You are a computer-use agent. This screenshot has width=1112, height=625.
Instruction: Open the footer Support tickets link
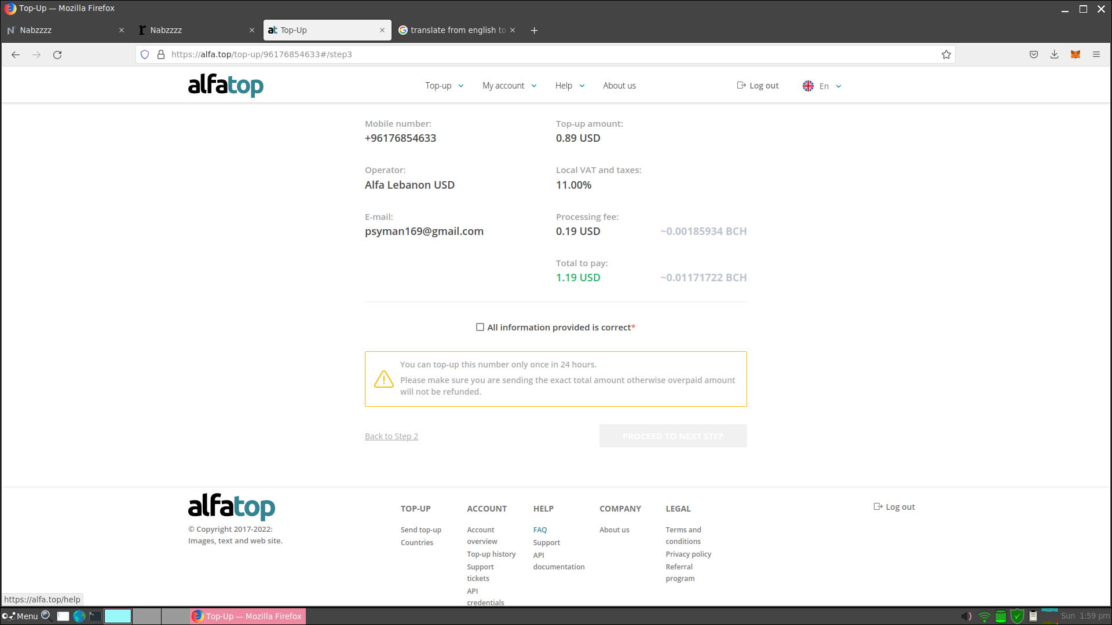point(480,572)
